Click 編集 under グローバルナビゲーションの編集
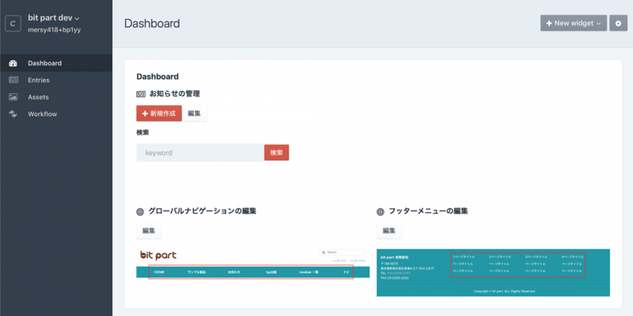The image size is (633, 316). point(149,231)
